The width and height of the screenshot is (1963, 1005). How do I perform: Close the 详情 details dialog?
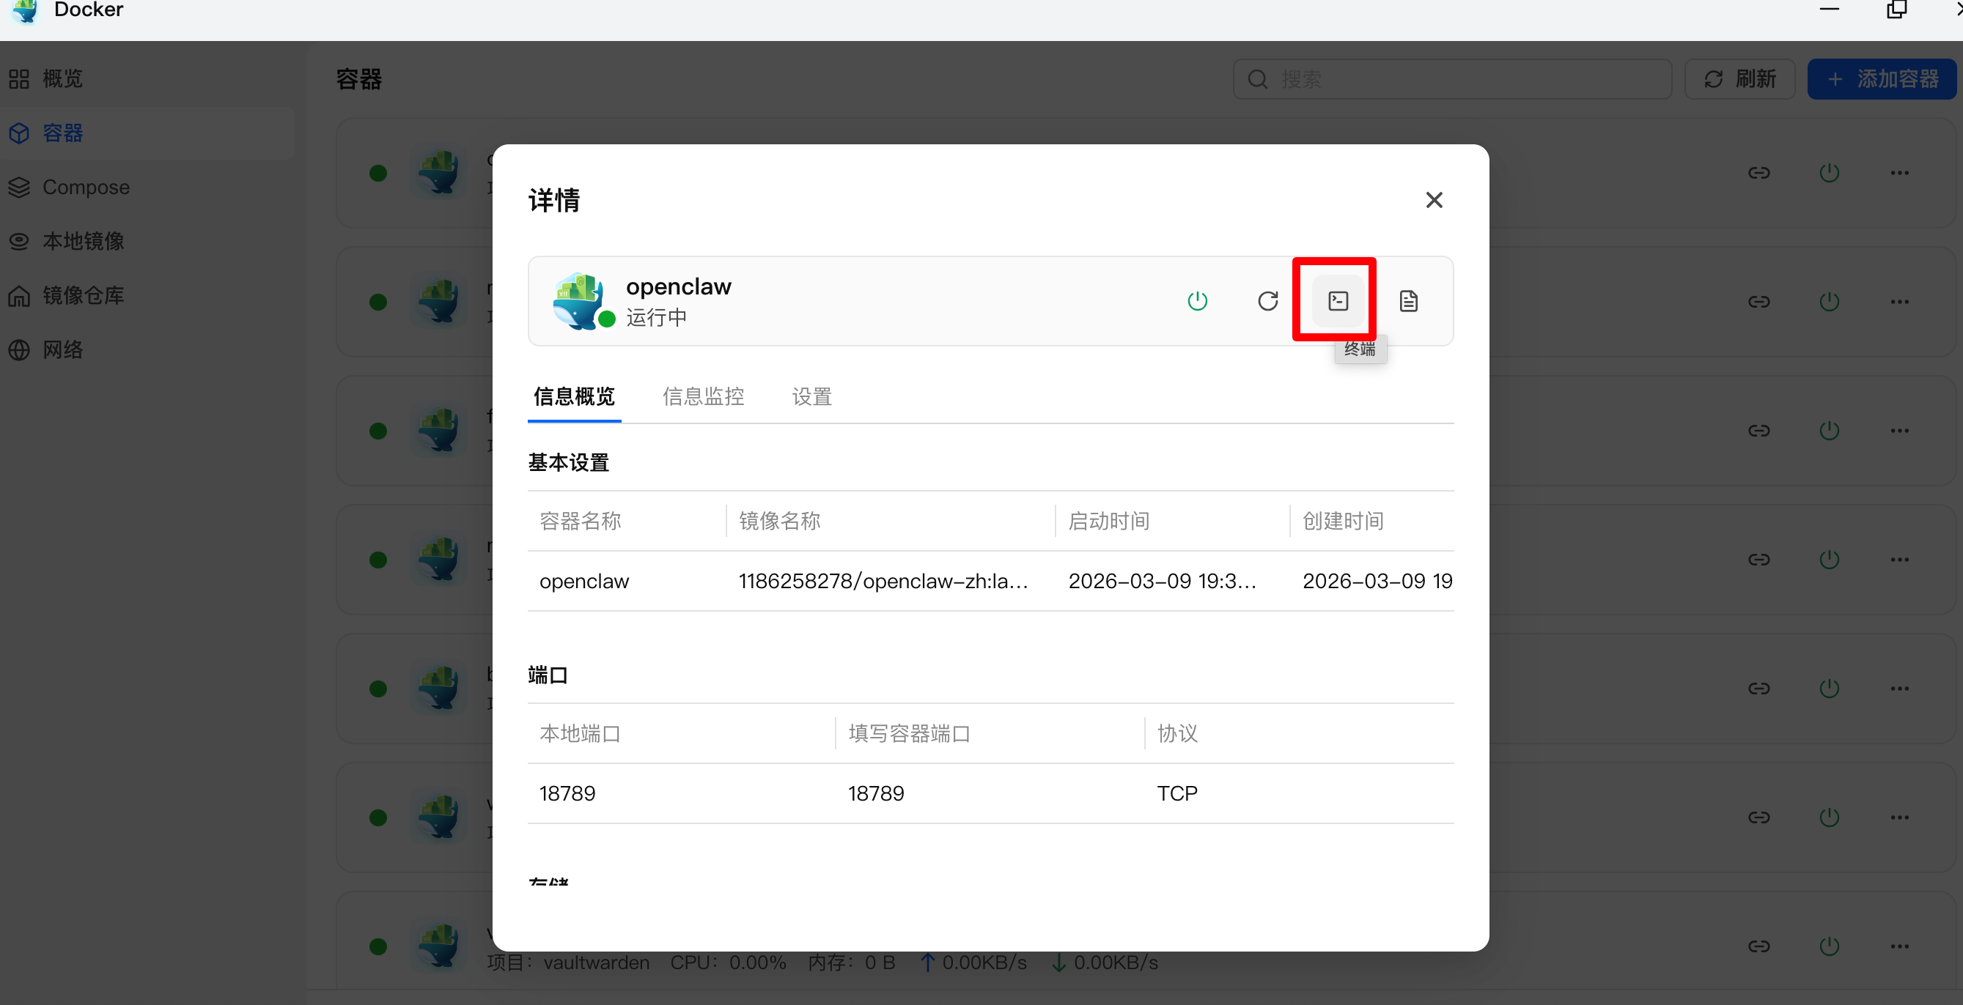(x=1433, y=200)
